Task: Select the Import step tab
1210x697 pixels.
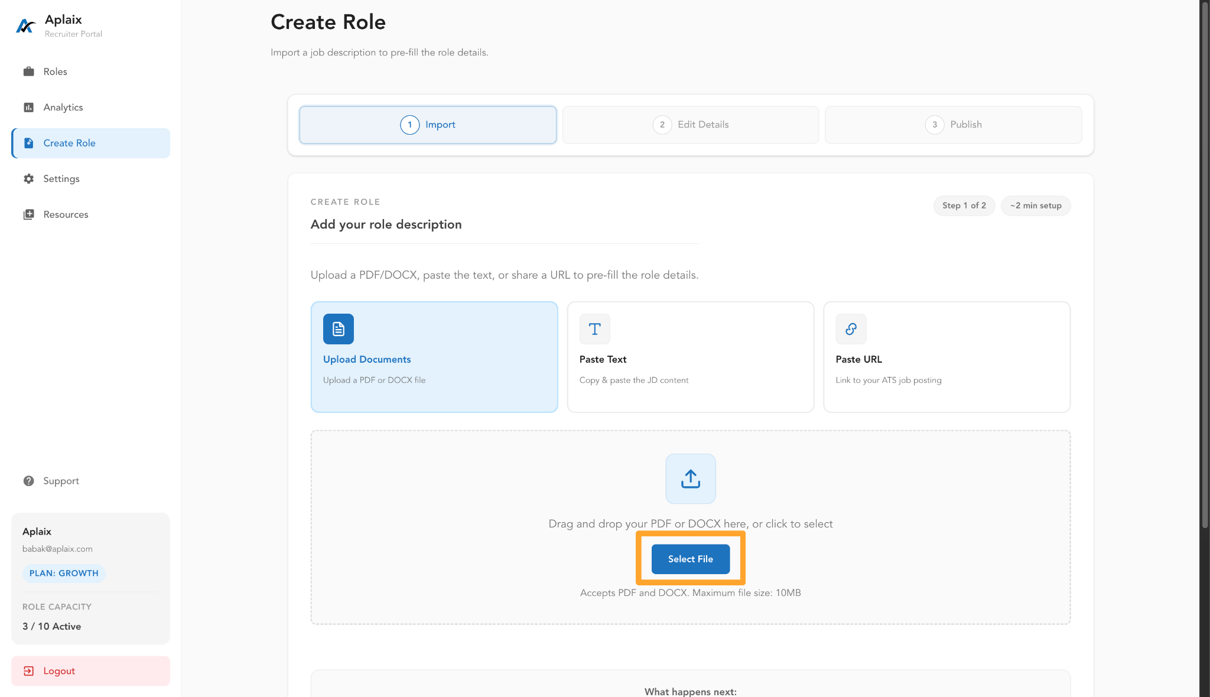Action: [428, 125]
